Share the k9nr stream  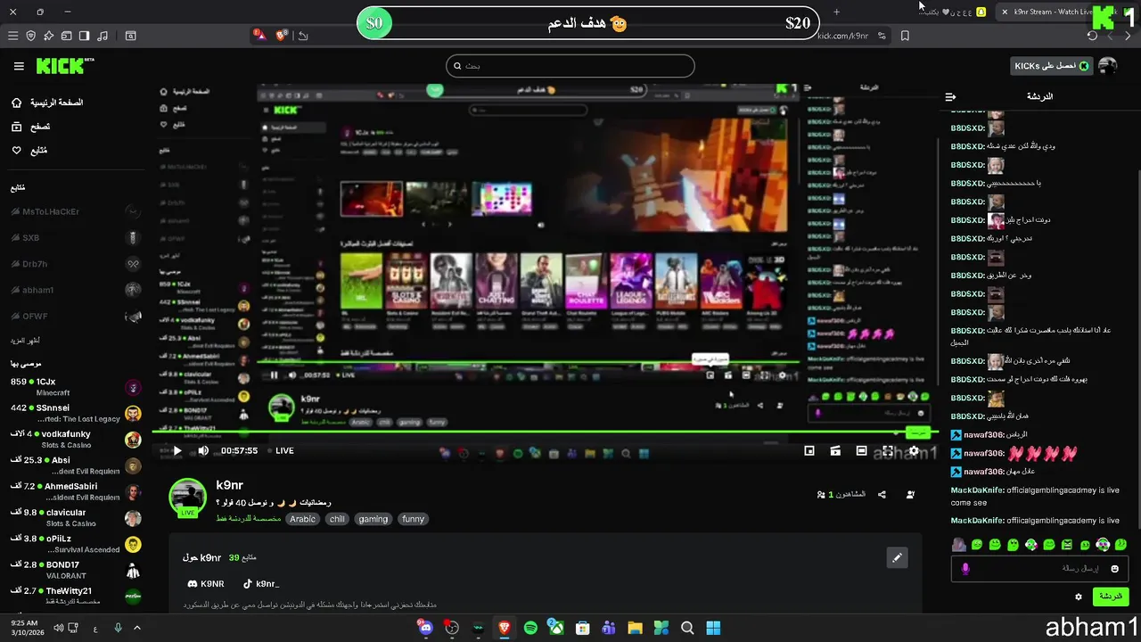(x=882, y=494)
